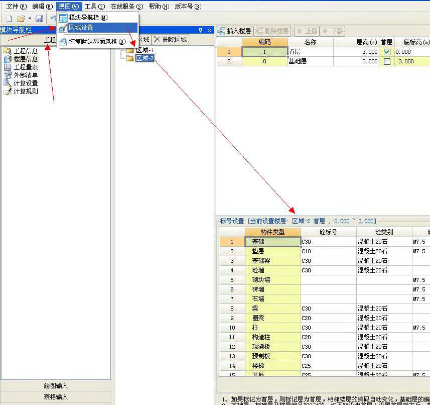Screen dimensions: 430x405
Task: Open dropdown arrow next to Open folder icon
Action: tap(30, 19)
